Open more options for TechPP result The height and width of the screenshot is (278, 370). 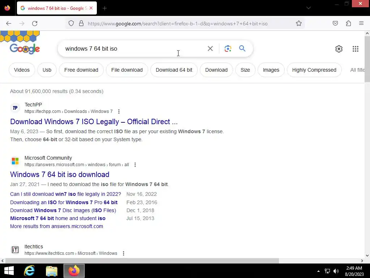click(119, 111)
